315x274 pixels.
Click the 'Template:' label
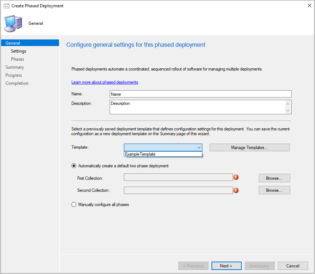tap(80, 147)
